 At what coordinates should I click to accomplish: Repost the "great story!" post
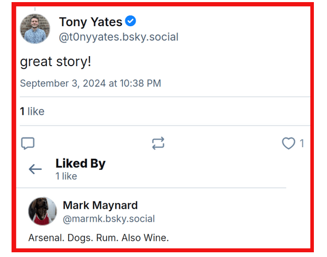pyautogui.click(x=158, y=143)
